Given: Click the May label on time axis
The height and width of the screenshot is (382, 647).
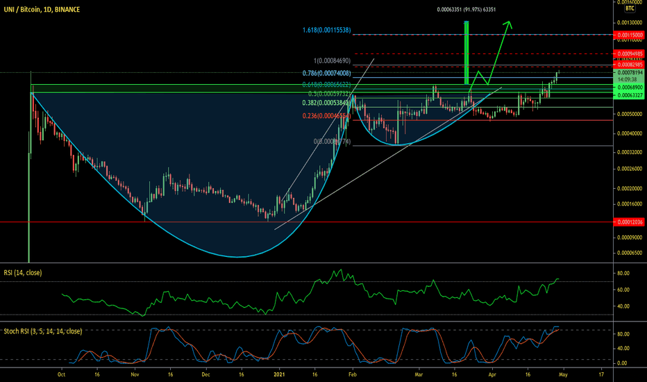Looking at the screenshot, I should click(563, 374).
